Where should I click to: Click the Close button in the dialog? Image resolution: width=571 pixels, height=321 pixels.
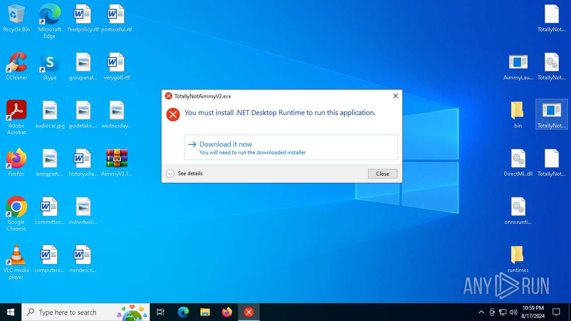coord(383,174)
